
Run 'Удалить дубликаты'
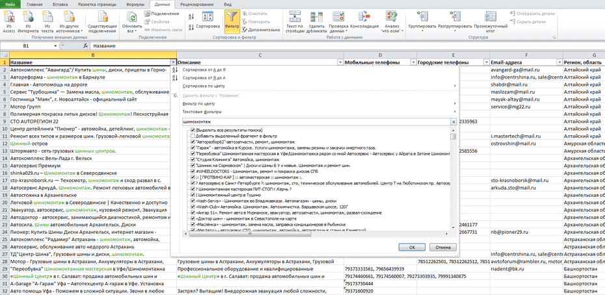pos(316,21)
